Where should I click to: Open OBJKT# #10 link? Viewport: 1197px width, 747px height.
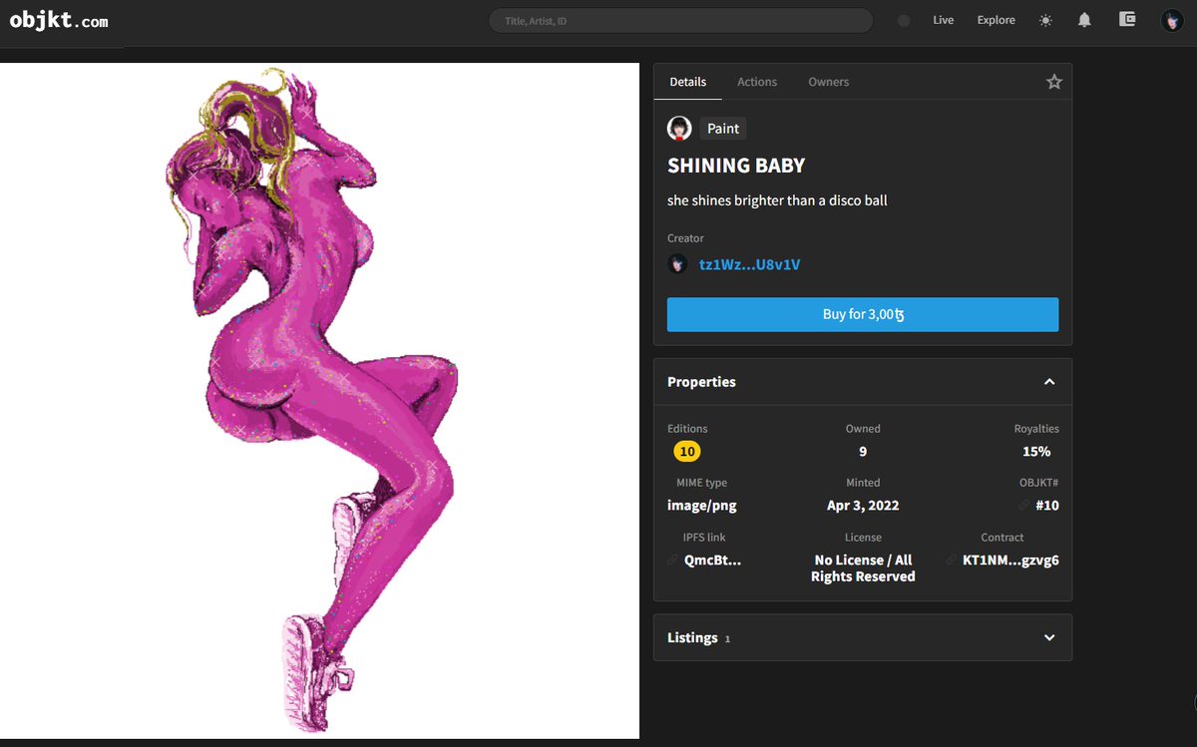(x=1047, y=506)
